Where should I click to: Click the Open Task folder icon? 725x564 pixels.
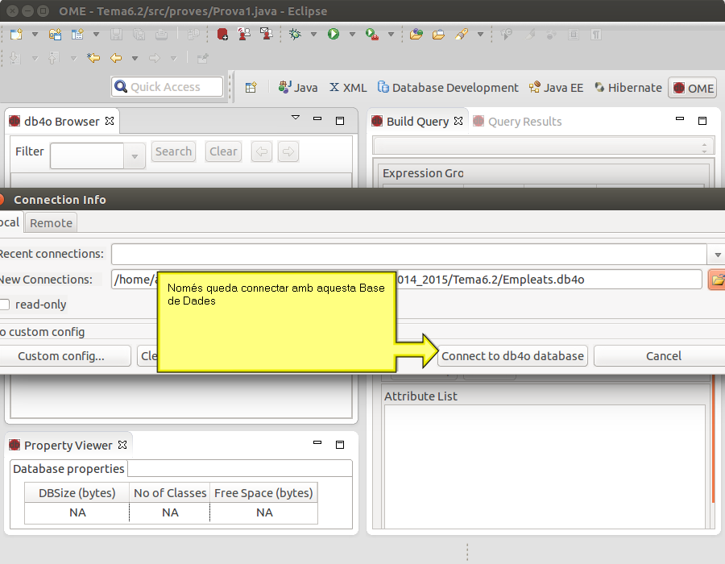point(438,34)
